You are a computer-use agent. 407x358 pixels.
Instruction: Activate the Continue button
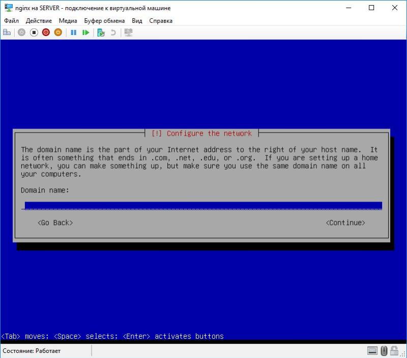pyautogui.click(x=345, y=222)
